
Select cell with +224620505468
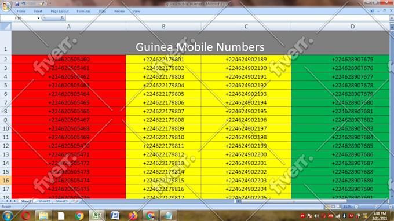coord(68,128)
